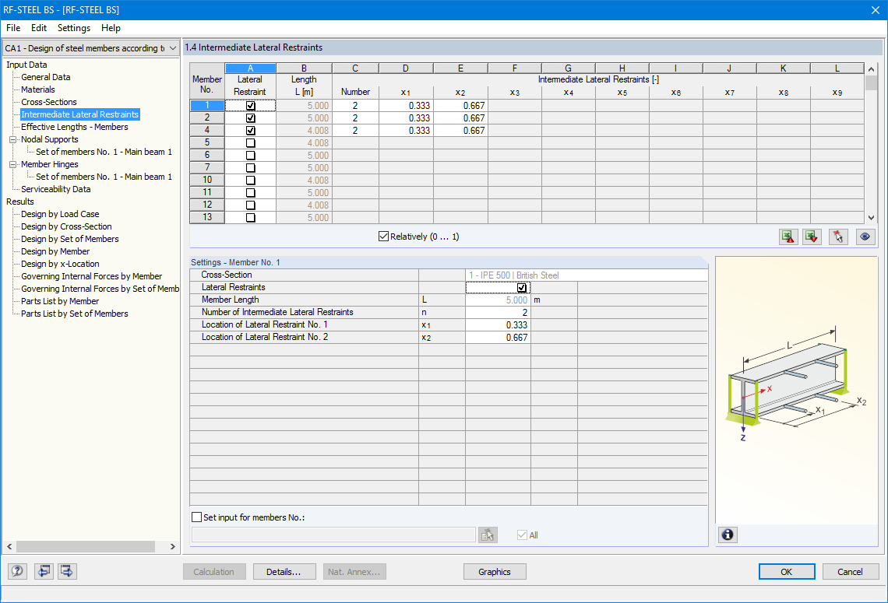Export table to Excel icon

(x=788, y=237)
